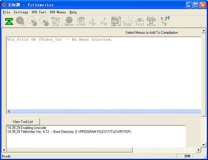Click 'Select Menus to Add To Compiliation' label
The width and height of the screenshot is (208, 160).
coord(152,33)
